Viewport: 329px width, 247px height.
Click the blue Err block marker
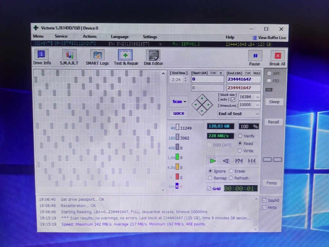[x=177, y=186]
